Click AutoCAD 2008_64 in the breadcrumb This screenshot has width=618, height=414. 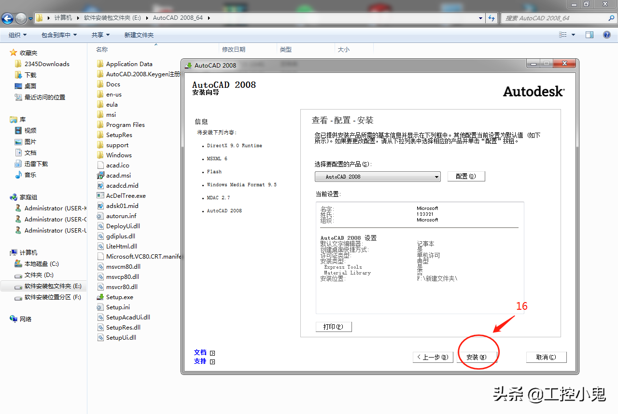coord(178,18)
